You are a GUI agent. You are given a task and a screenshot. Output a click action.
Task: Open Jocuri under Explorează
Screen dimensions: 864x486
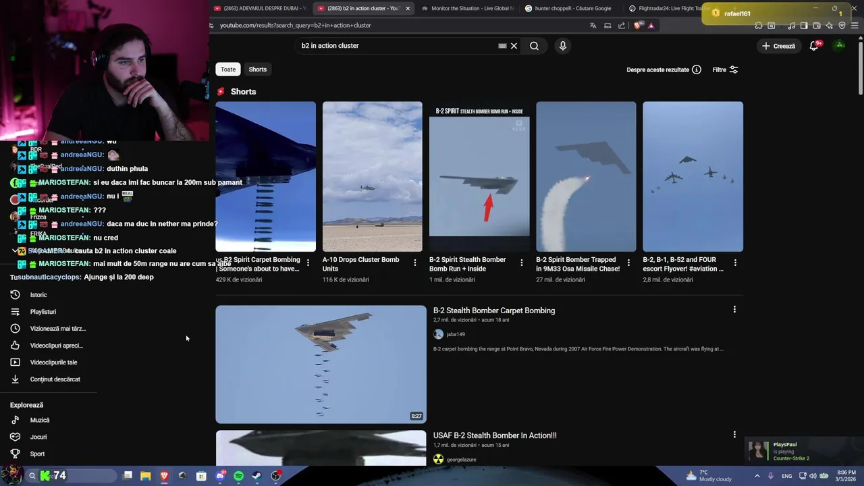pyautogui.click(x=38, y=437)
